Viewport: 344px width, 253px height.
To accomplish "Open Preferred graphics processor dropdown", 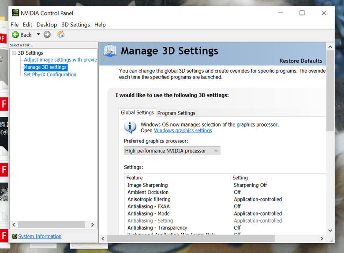I will point(172,151).
